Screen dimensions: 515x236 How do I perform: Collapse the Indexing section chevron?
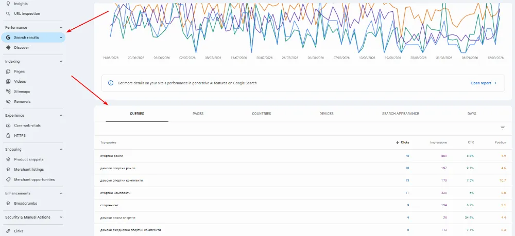tap(61, 61)
